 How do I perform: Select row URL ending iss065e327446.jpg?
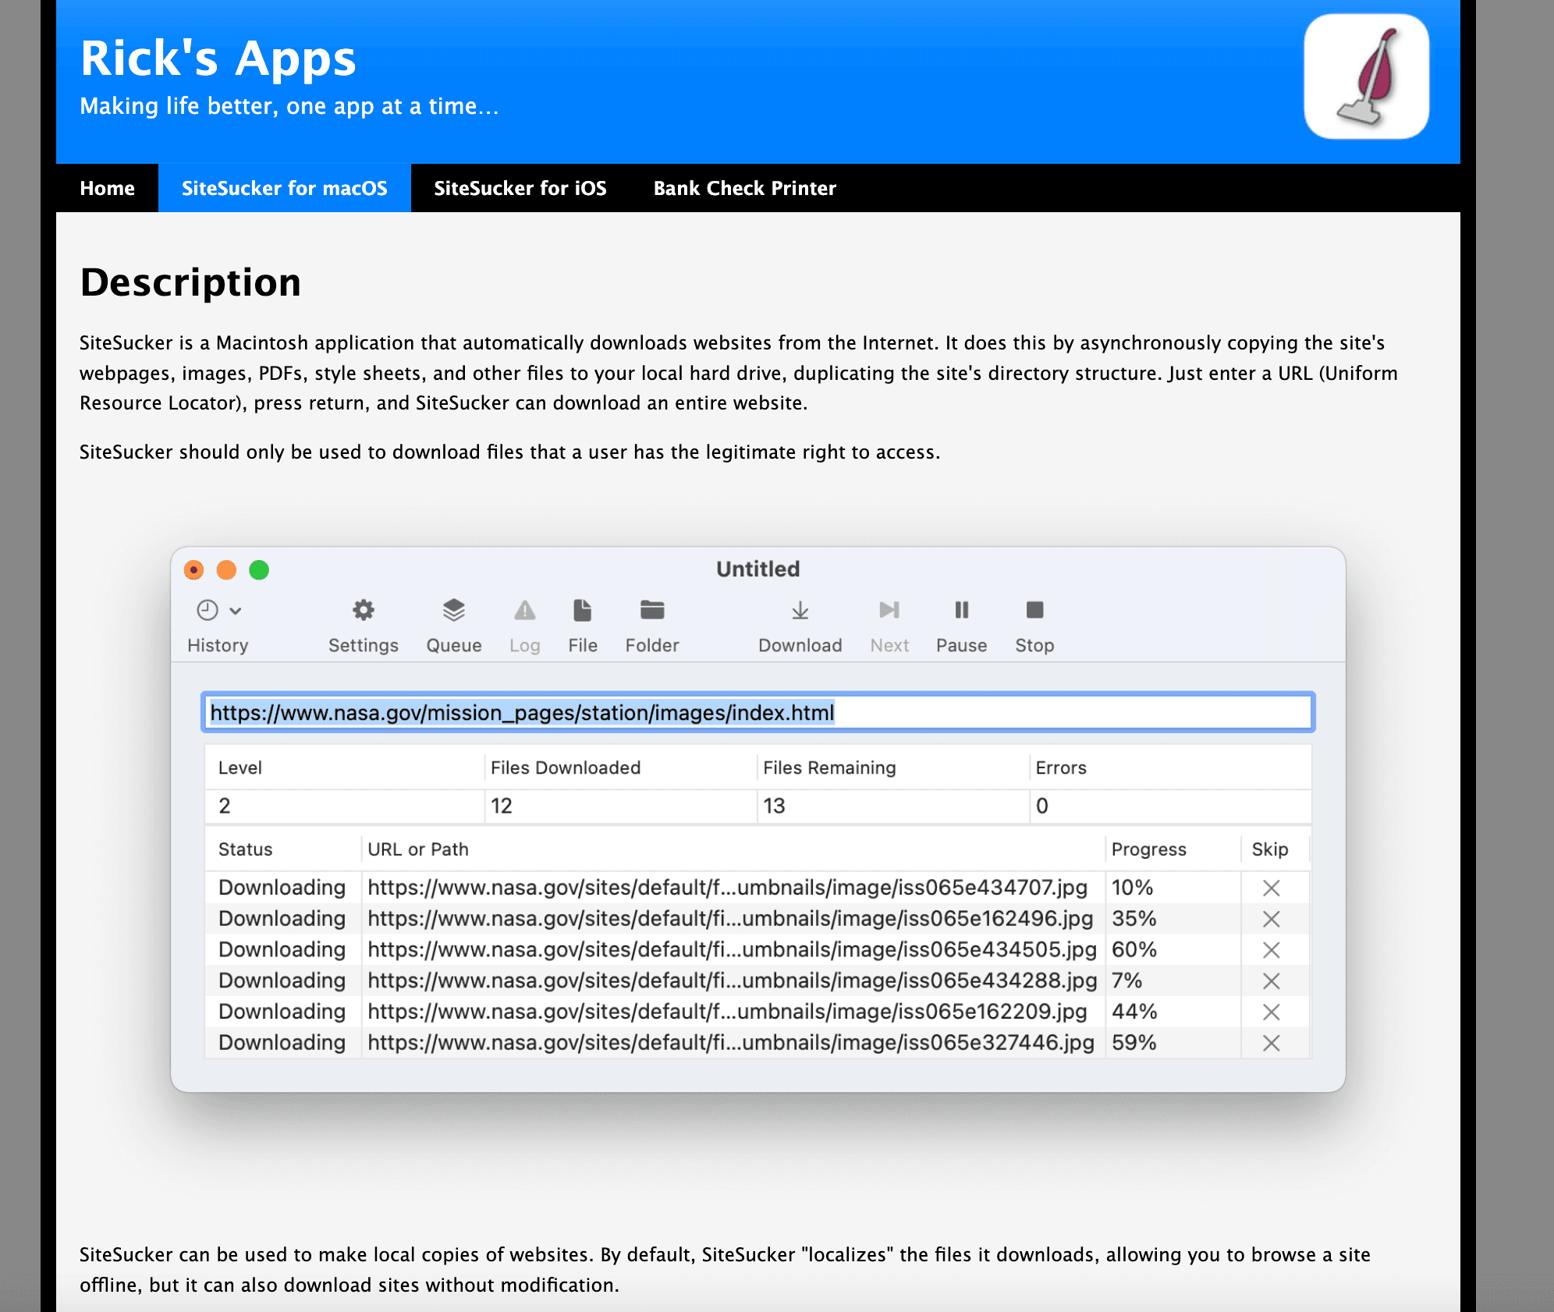pyautogui.click(x=731, y=1043)
